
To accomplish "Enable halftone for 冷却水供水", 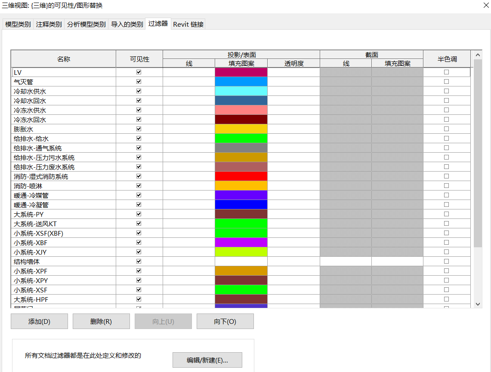I will pos(446,91).
